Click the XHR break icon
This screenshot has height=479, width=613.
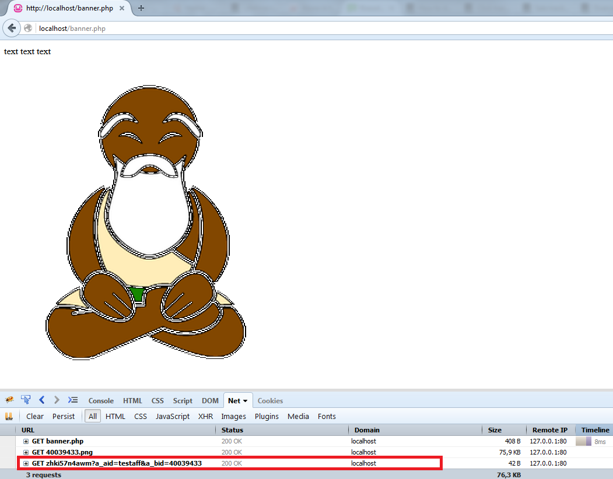click(x=9, y=417)
